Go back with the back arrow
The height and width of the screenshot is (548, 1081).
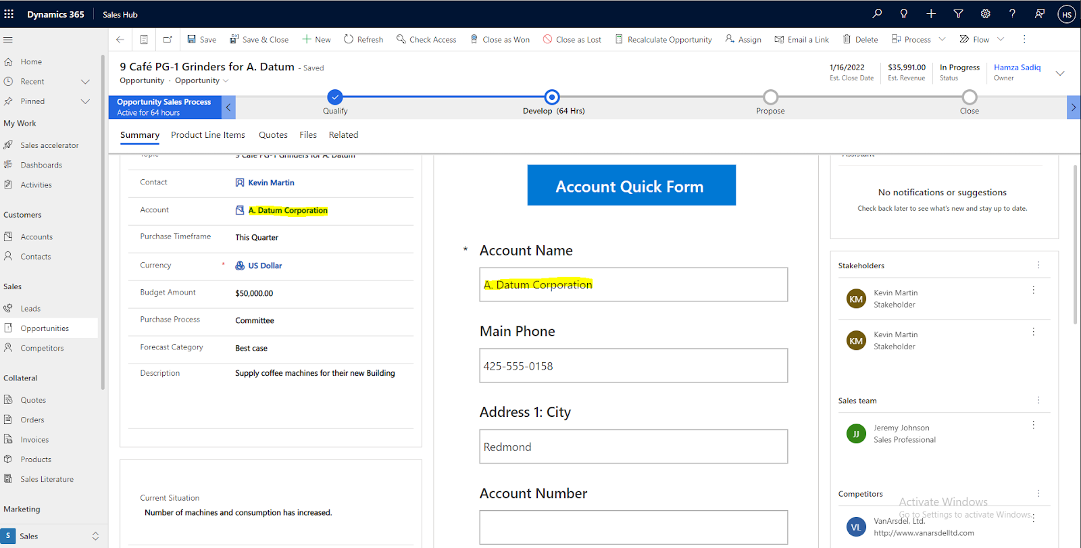pyautogui.click(x=120, y=39)
